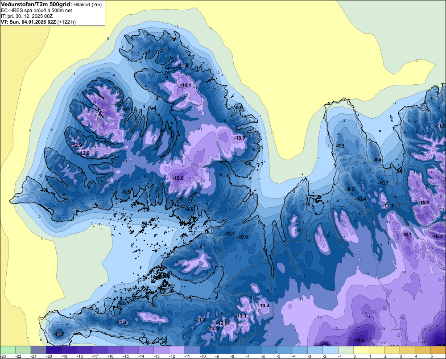
Task: Click the -14.1 temperature label
Action: click(186, 85)
